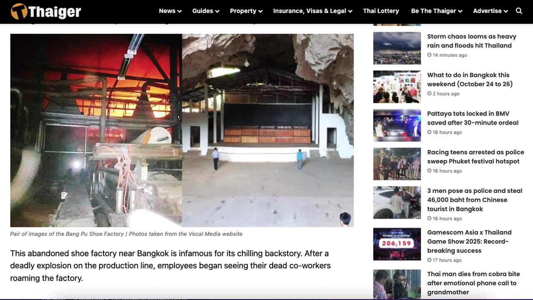Click Pattaya BMV rescue thumbnail
The height and width of the screenshot is (300, 533).
coord(397,125)
